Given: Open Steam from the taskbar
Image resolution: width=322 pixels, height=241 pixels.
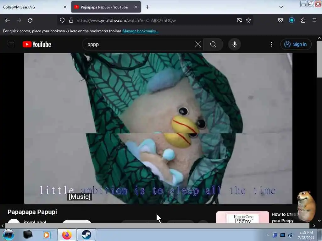Looking at the screenshot, I should (x=86, y=235).
